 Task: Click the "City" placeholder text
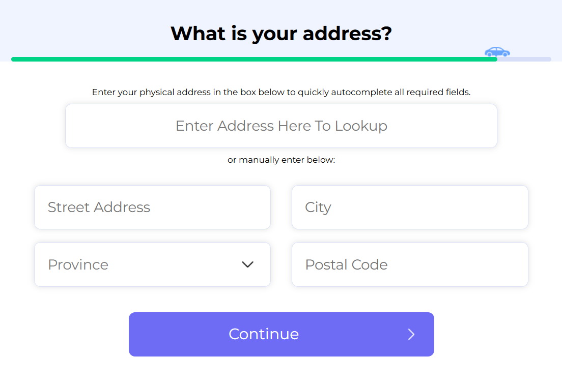(x=318, y=207)
